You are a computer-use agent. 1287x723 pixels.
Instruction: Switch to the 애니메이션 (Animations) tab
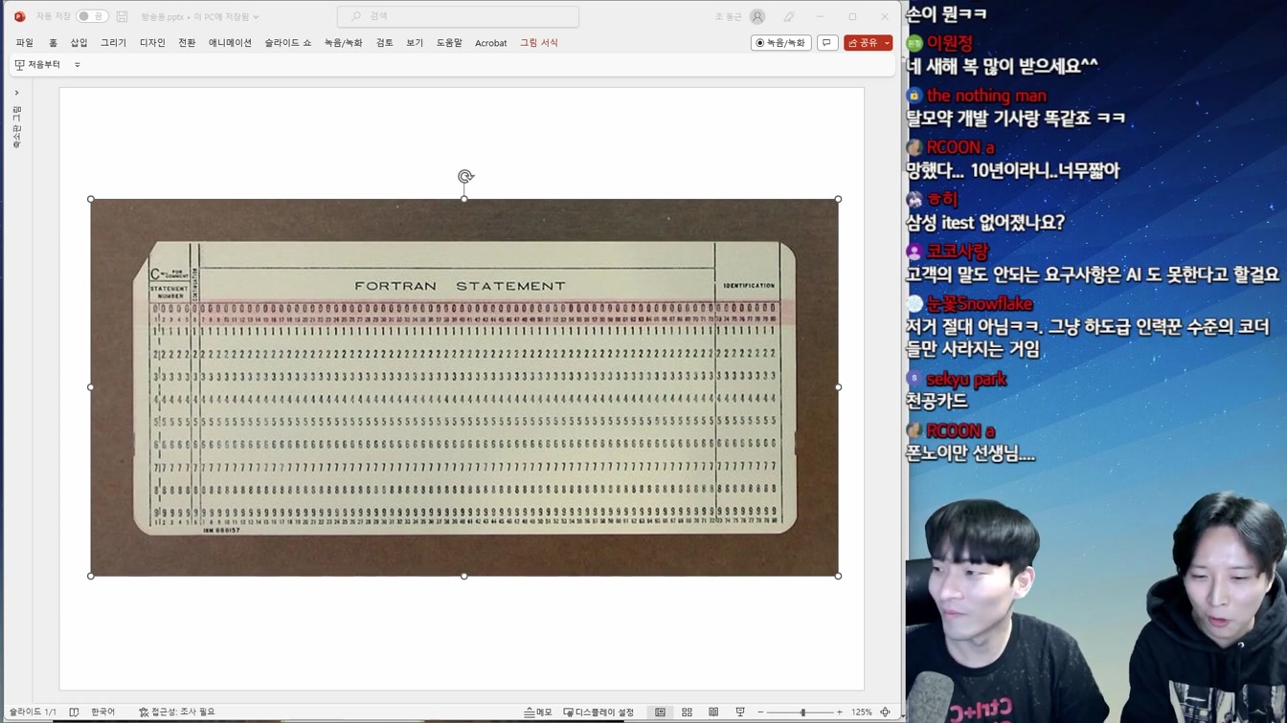[x=230, y=43]
